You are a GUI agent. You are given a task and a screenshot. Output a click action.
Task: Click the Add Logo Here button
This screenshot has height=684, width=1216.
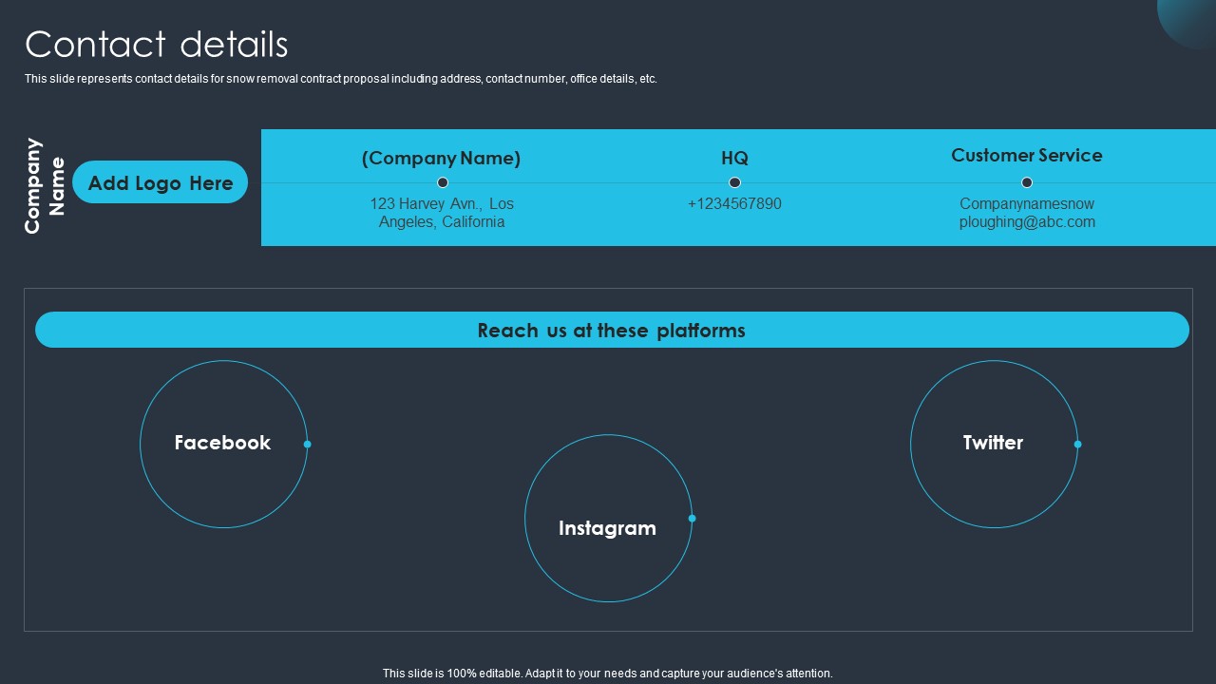(160, 182)
